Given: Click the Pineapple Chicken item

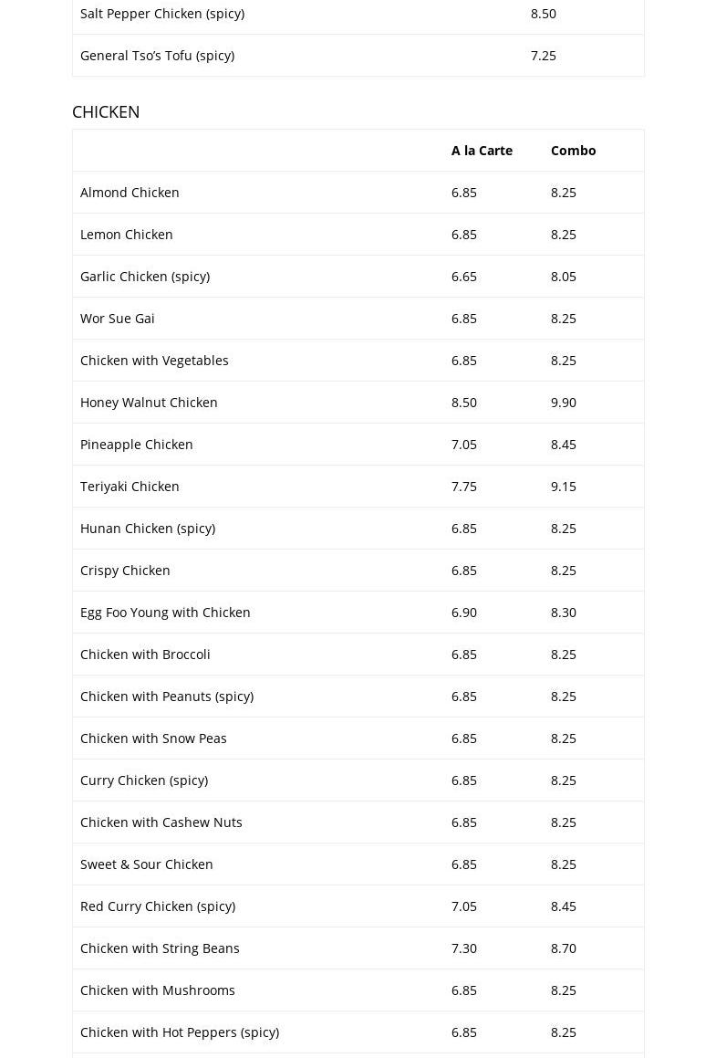Looking at the screenshot, I should click(x=137, y=444).
